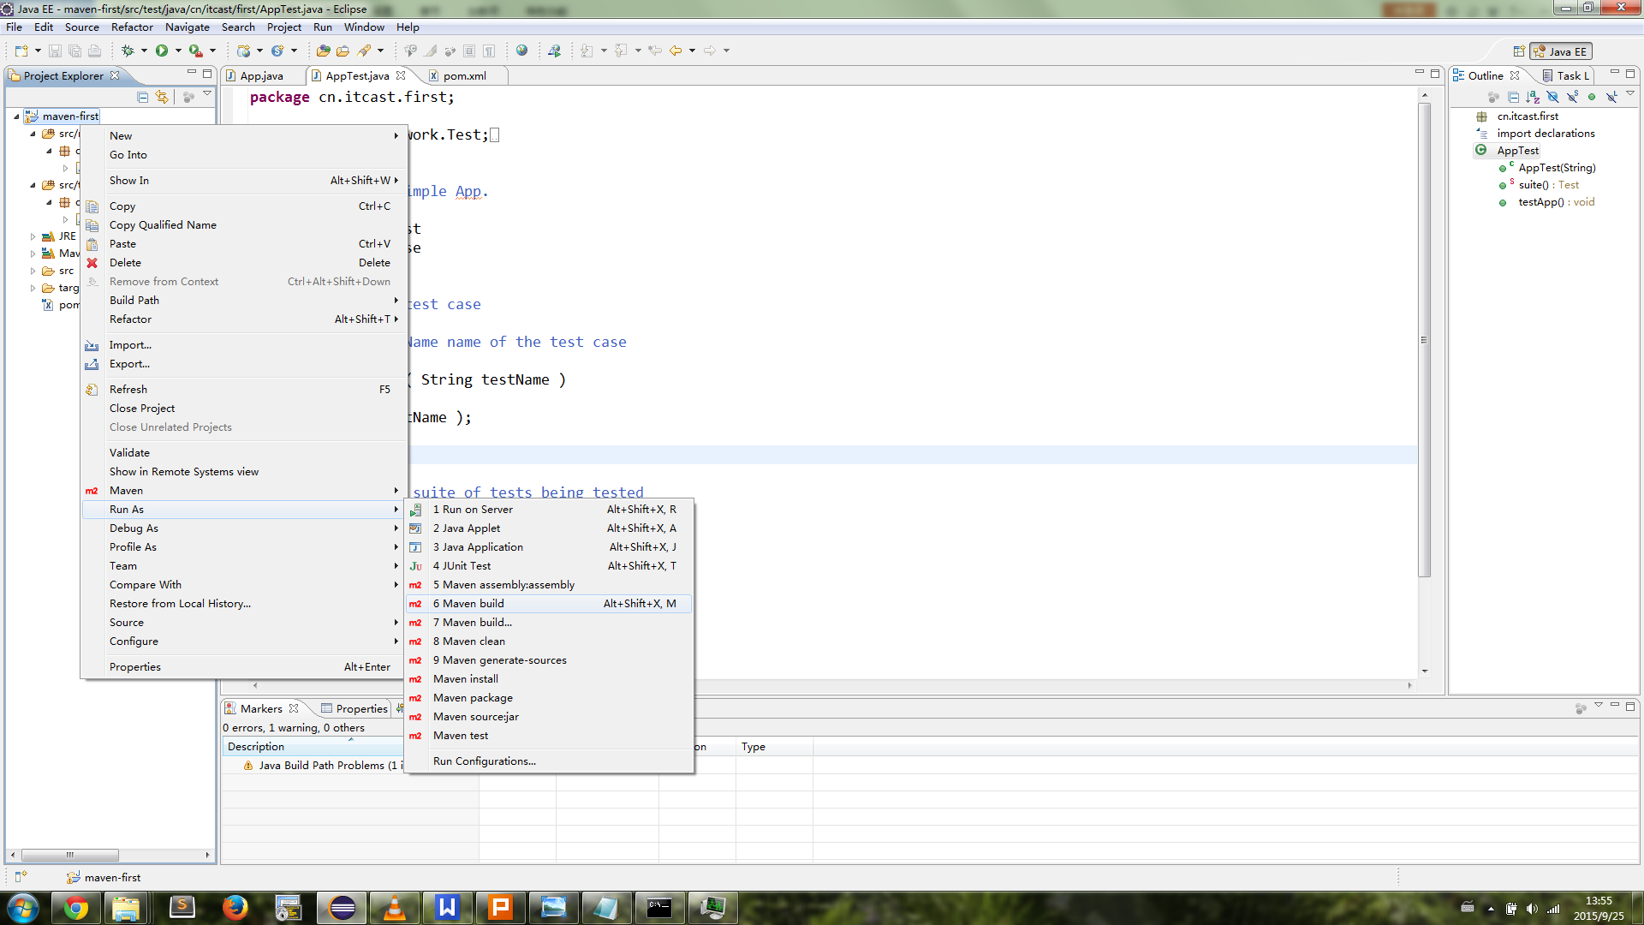Image resolution: width=1644 pixels, height=925 pixels.
Task: Click the Project Explorer horizontal scrollbar thumb
Action: click(70, 855)
